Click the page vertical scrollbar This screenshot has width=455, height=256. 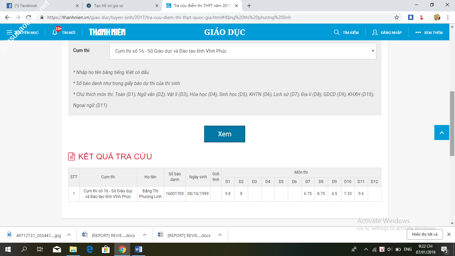(x=452, y=123)
